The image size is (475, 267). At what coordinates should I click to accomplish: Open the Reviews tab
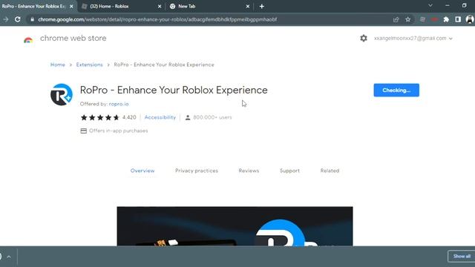tap(249, 171)
